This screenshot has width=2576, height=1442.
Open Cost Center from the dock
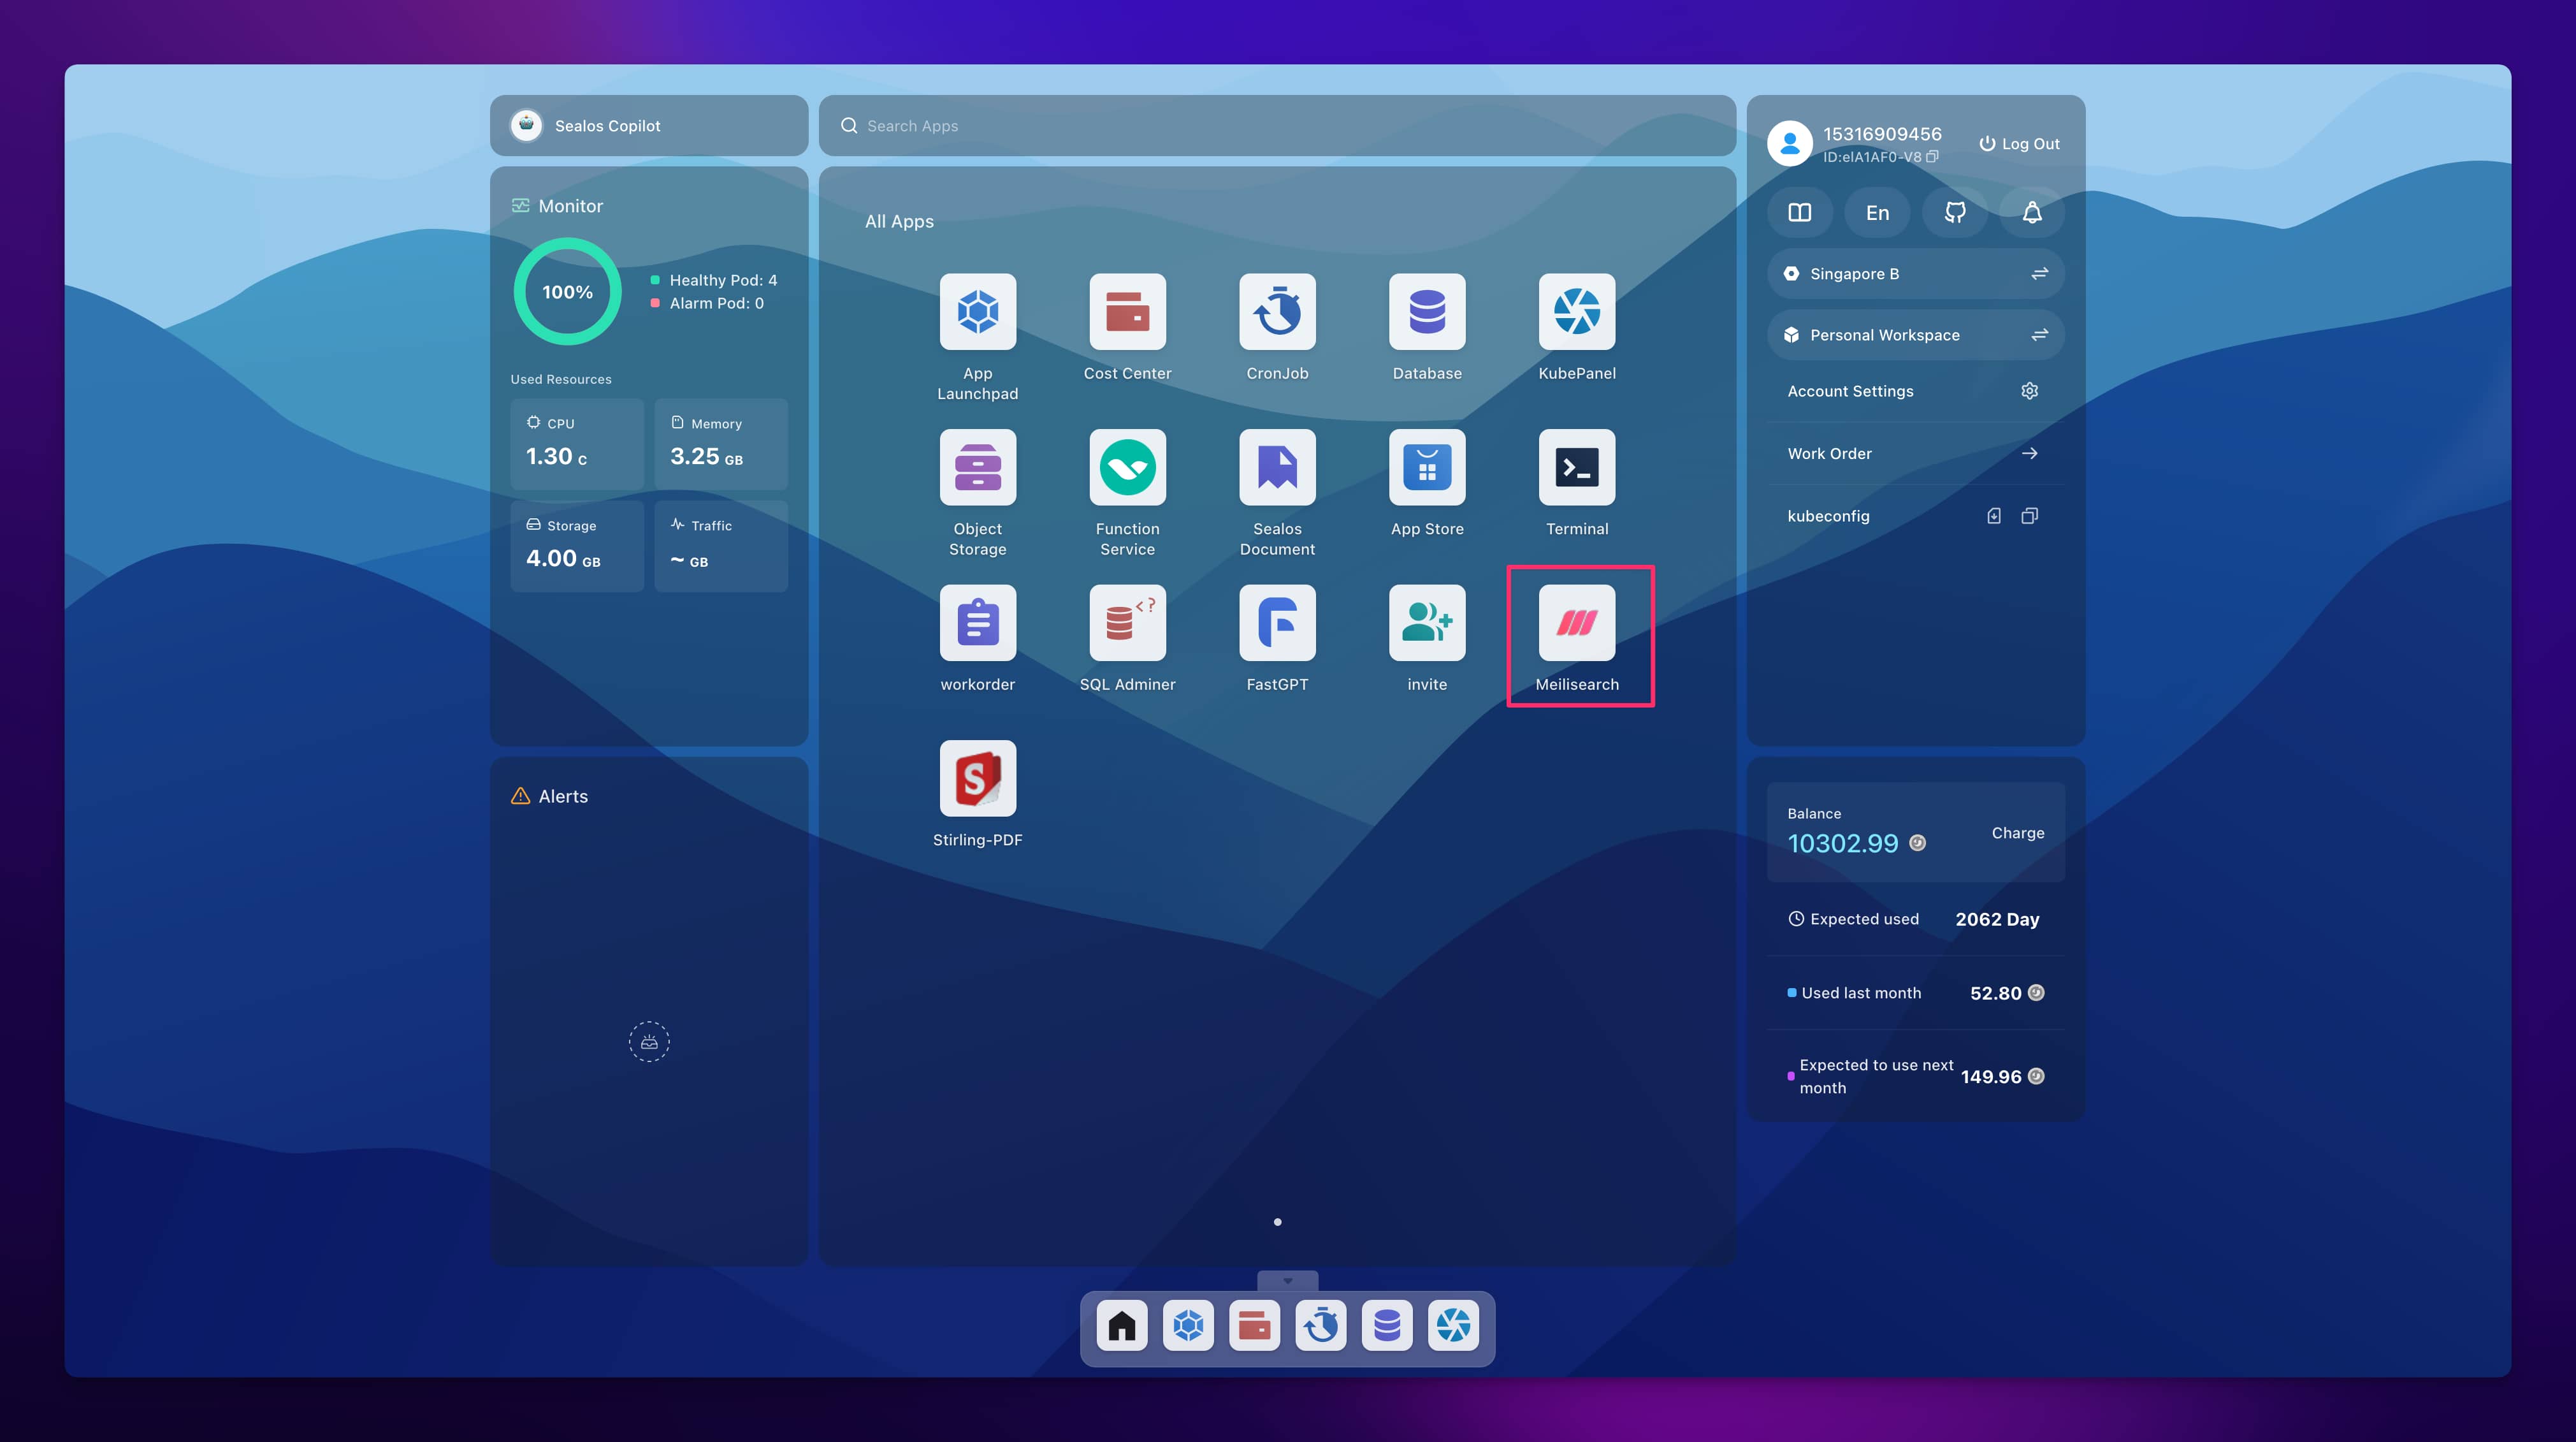[x=1254, y=1325]
